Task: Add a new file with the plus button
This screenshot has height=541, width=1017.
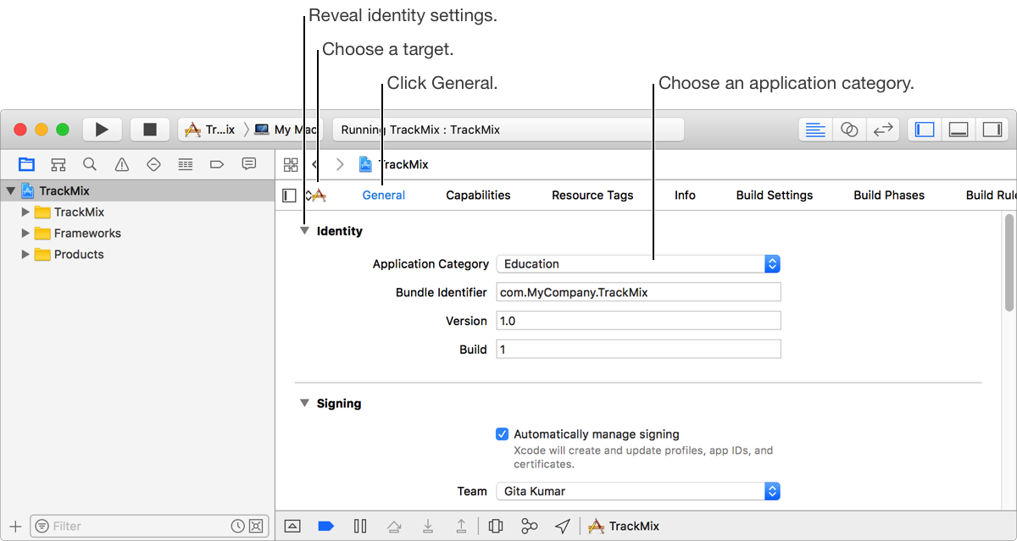Action: pyautogui.click(x=14, y=527)
